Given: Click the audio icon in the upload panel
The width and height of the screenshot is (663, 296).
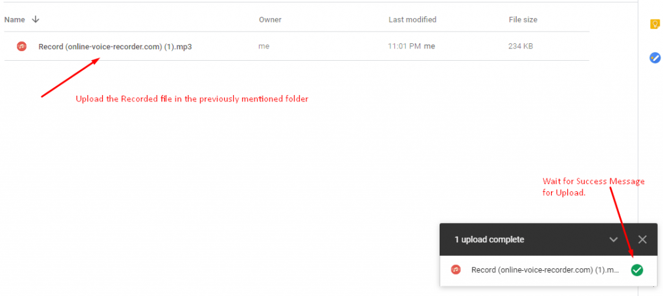Looking at the screenshot, I should pyautogui.click(x=455, y=270).
